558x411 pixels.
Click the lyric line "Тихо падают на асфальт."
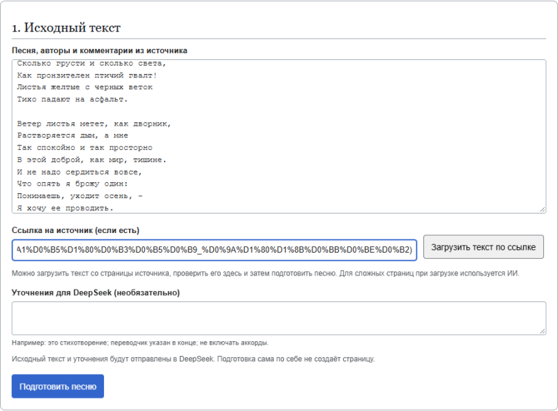coord(73,99)
